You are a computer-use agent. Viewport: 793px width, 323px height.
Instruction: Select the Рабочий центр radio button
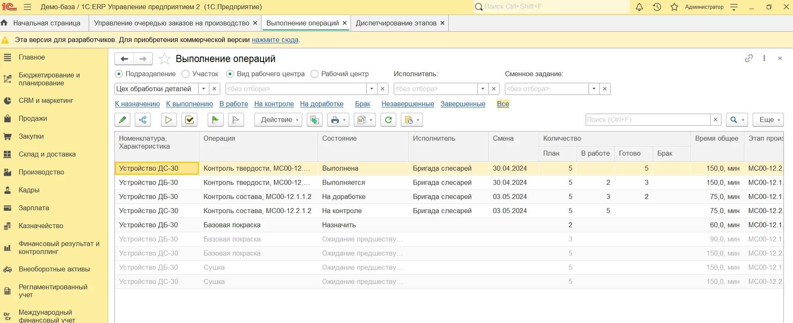point(315,74)
